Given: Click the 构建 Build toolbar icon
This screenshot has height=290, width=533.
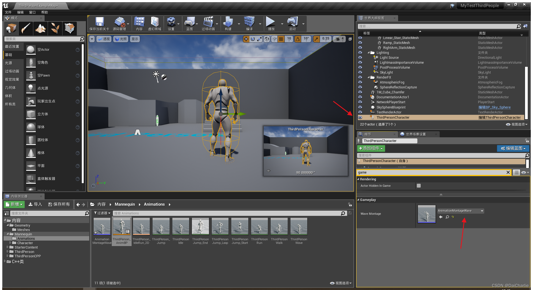Looking at the screenshot, I should 229,22.
